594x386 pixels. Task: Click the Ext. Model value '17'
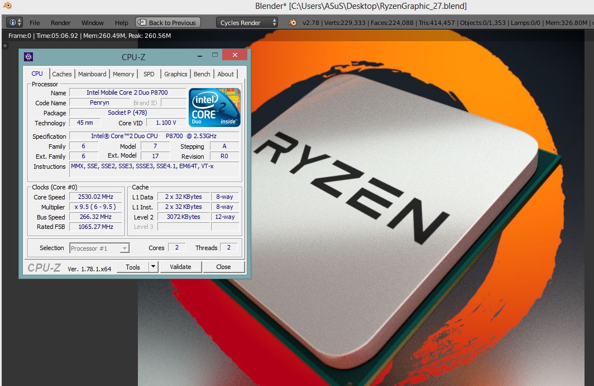tap(155, 156)
